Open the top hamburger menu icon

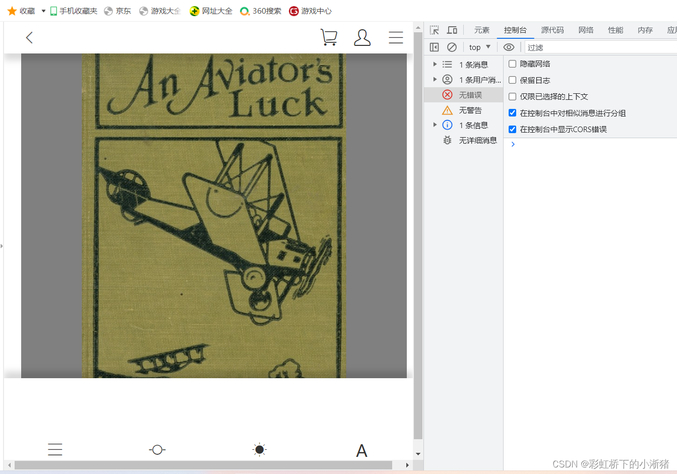click(396, 37)
